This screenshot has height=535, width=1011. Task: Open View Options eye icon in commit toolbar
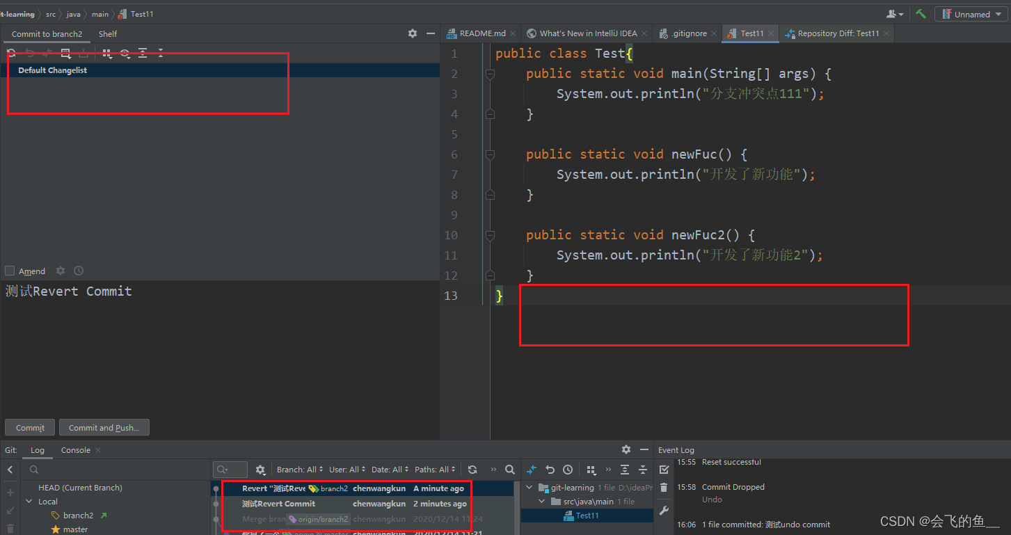pyautogui.click(x=125, y=53)
